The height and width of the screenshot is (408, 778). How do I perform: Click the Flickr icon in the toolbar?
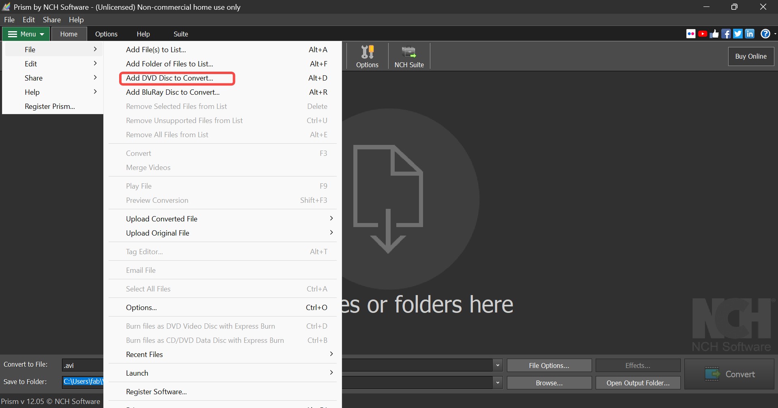(x=691, y=33)
